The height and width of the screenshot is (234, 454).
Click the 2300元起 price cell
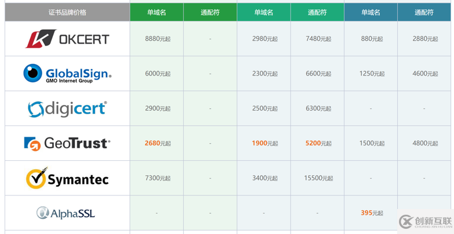[x=265, y=74]
